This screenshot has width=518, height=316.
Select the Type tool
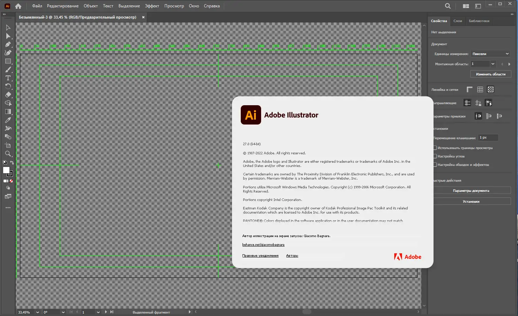click(8, 78)
